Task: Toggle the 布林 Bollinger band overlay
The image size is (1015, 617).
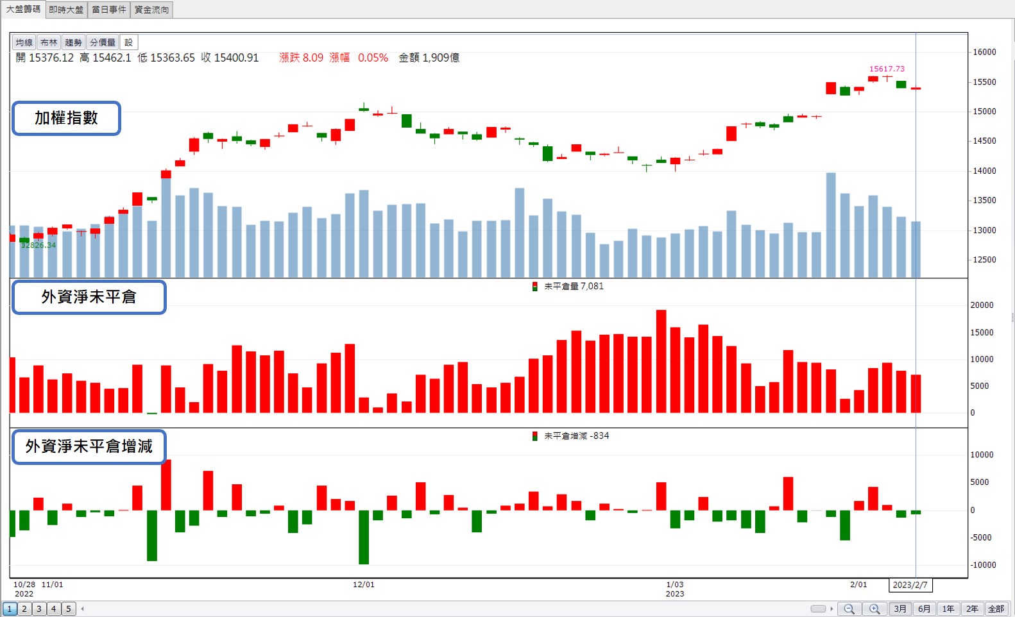Action: 49,42
